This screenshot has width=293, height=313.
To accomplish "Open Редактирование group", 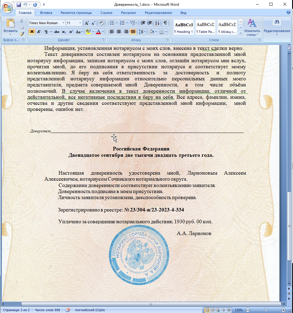I will pos(277,27).
